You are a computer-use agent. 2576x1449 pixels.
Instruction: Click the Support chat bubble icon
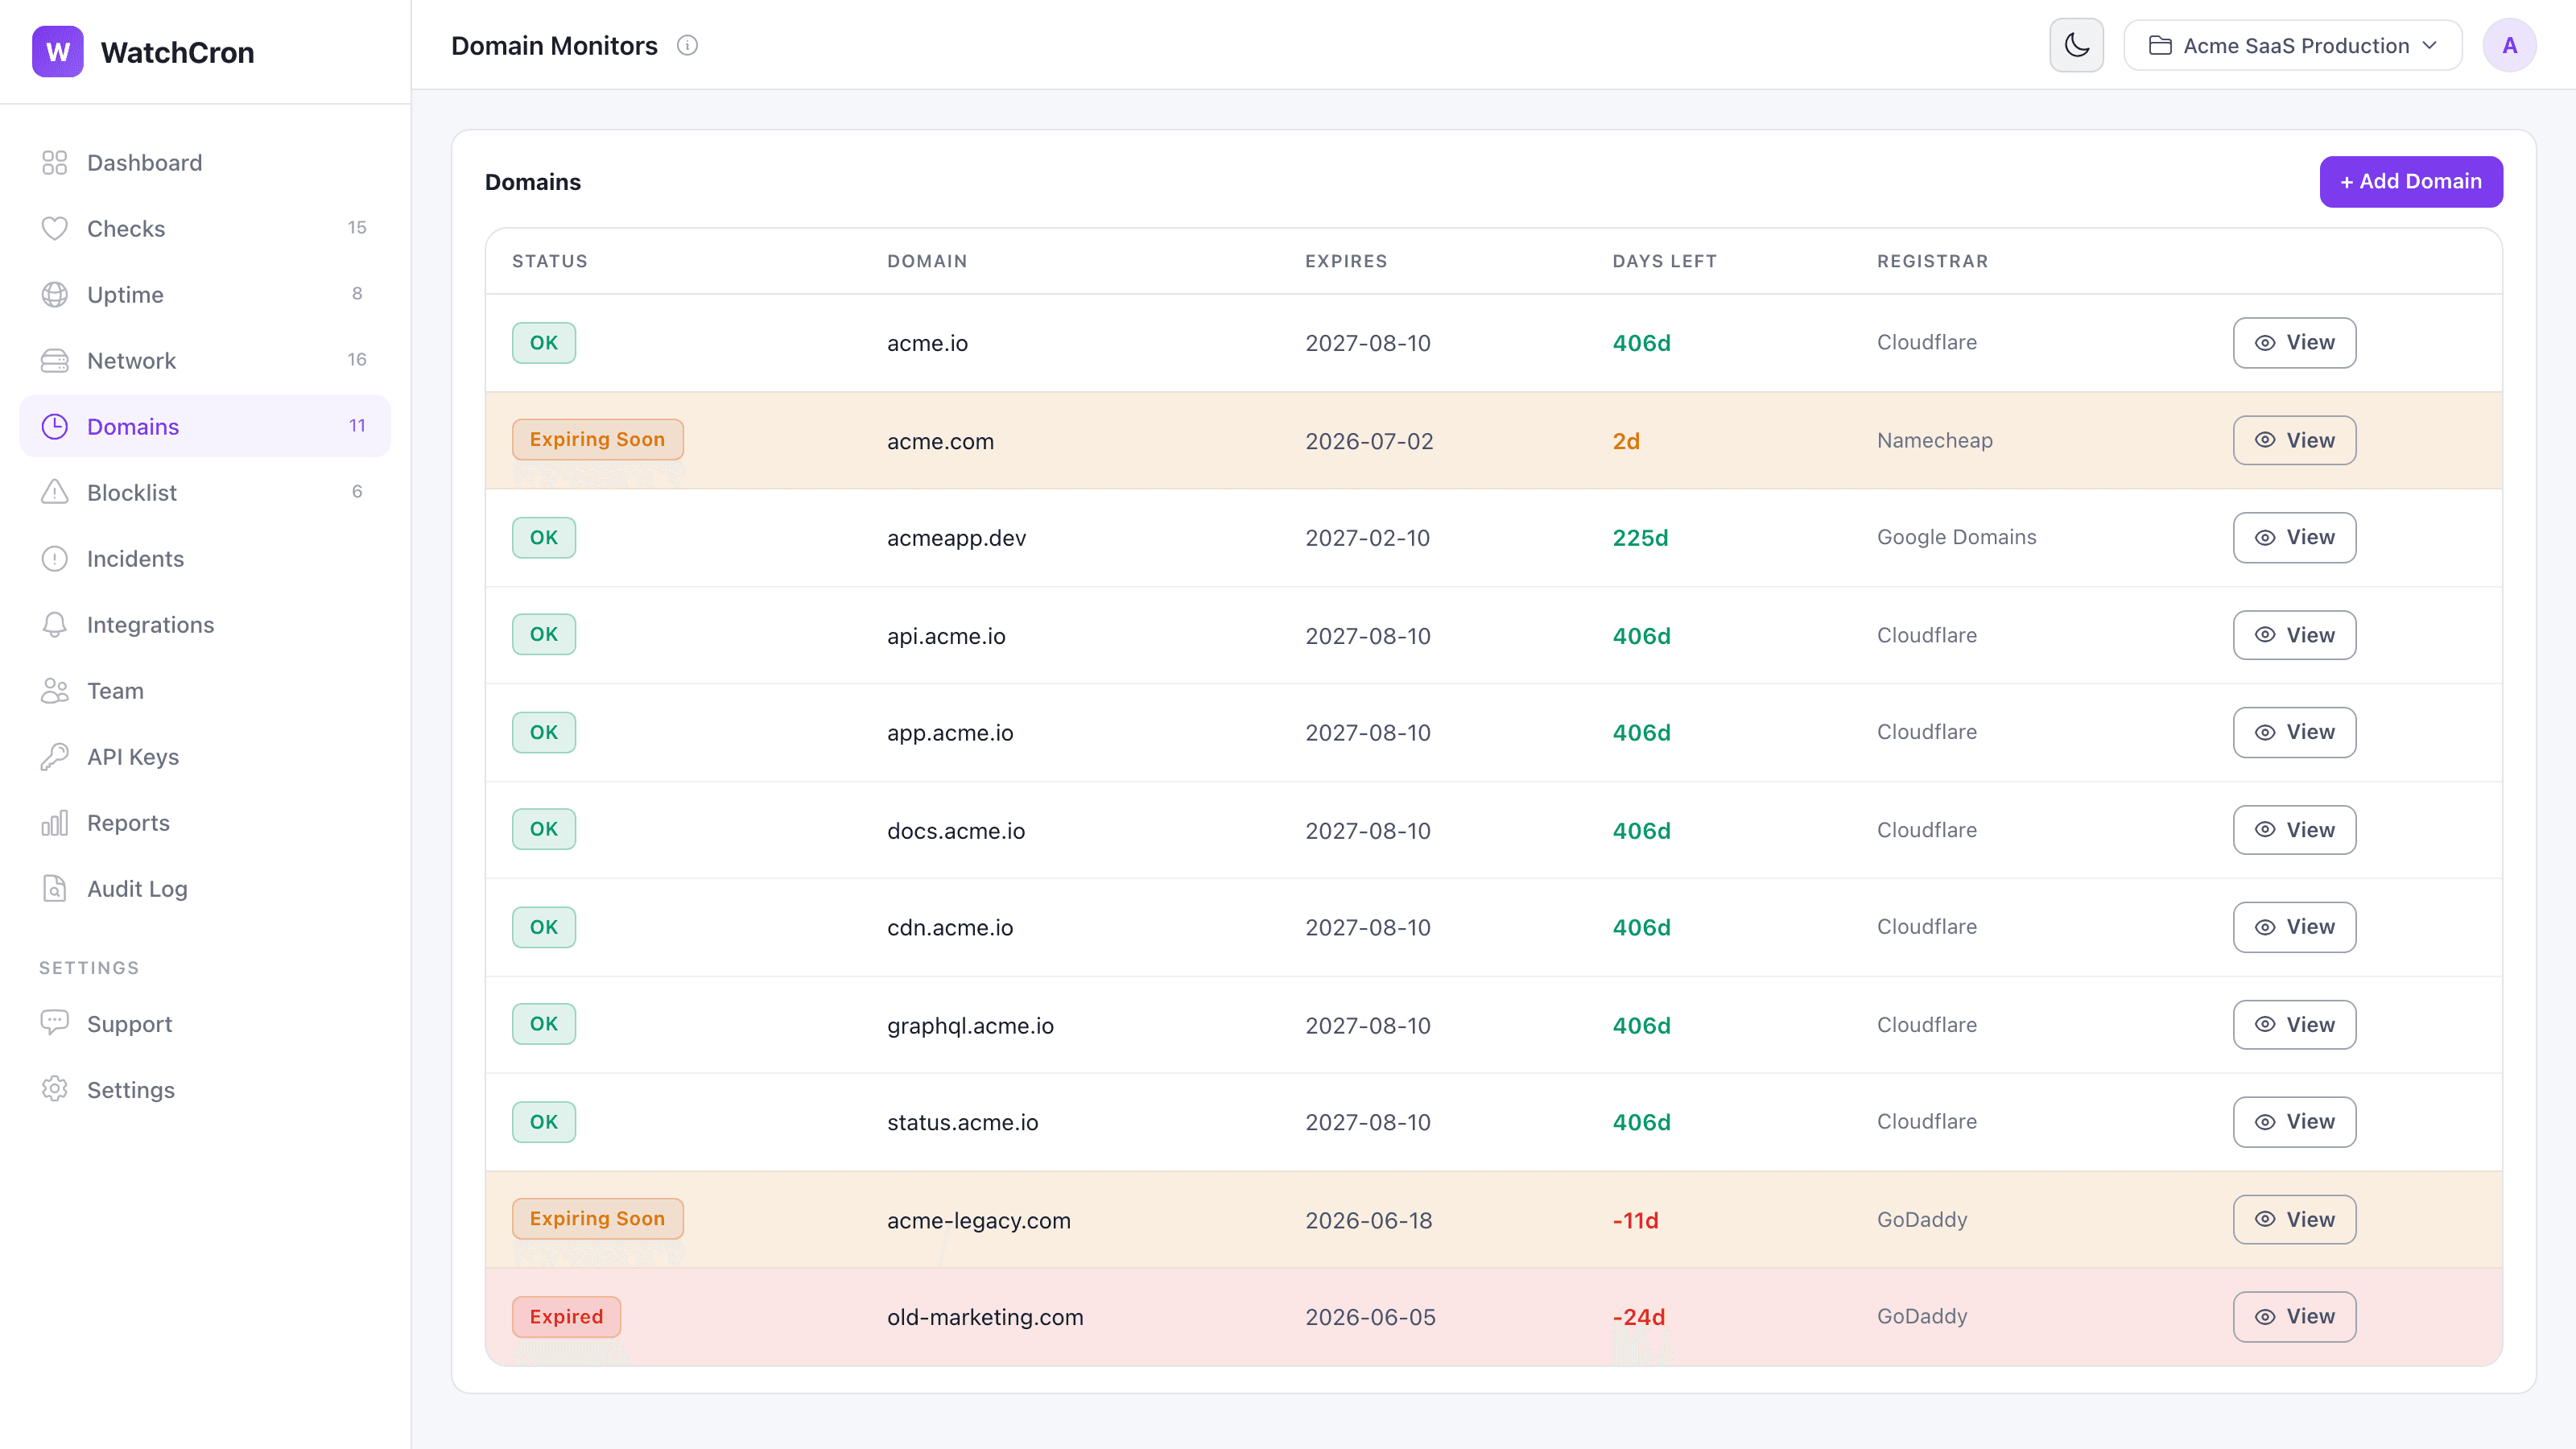54,1024
